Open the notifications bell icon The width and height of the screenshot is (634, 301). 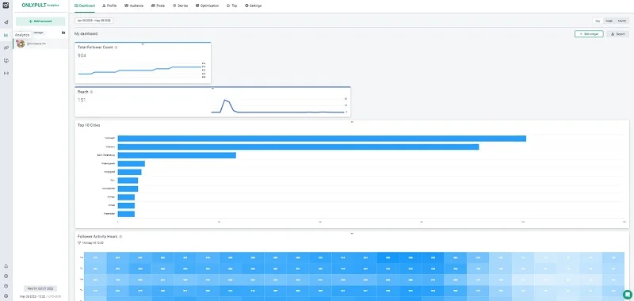6,266
